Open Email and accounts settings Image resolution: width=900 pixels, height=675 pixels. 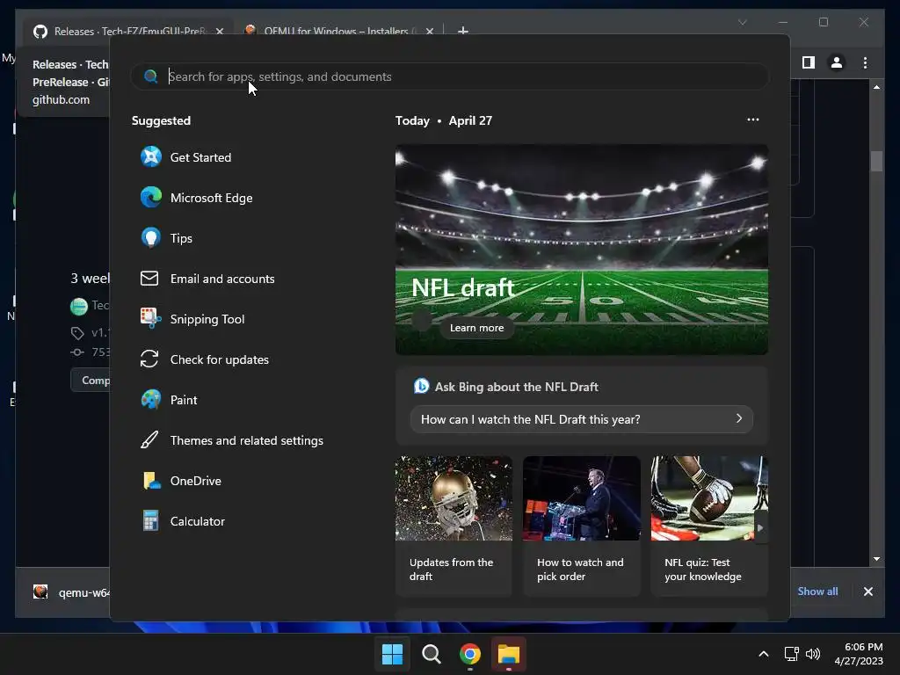207,279
